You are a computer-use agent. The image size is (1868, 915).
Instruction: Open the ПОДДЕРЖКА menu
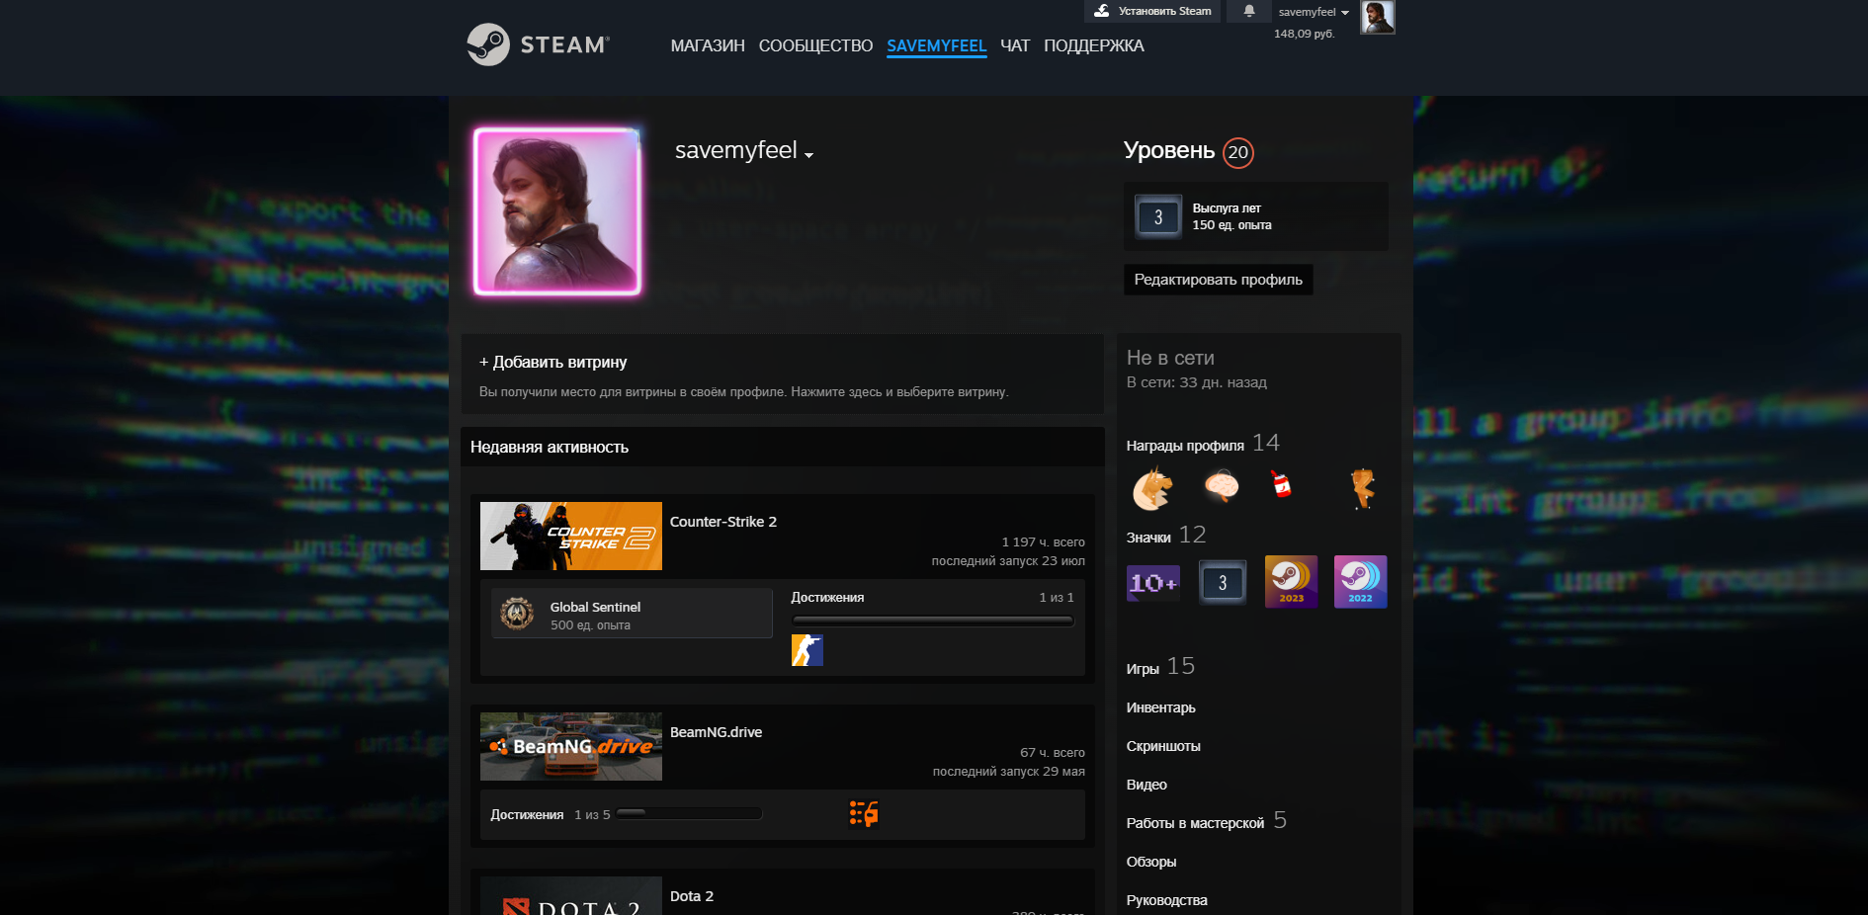pos(1094,45)
